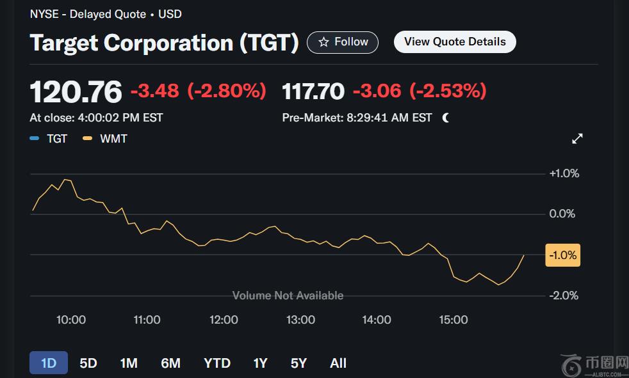This screenshot has height=378, width=629.
Task: Toggle the TGT series legend marker
Action: [35, 139]
